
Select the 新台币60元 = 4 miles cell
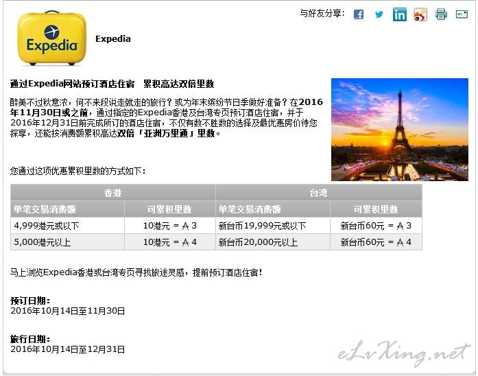[376, 242]
